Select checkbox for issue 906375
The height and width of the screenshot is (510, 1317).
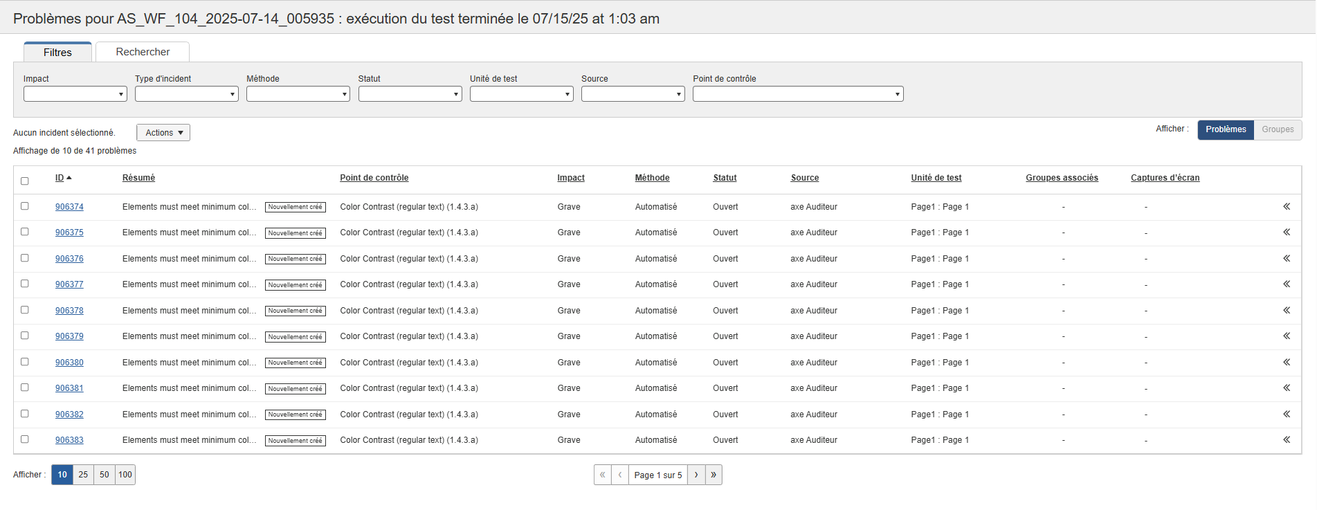(25, 232)
